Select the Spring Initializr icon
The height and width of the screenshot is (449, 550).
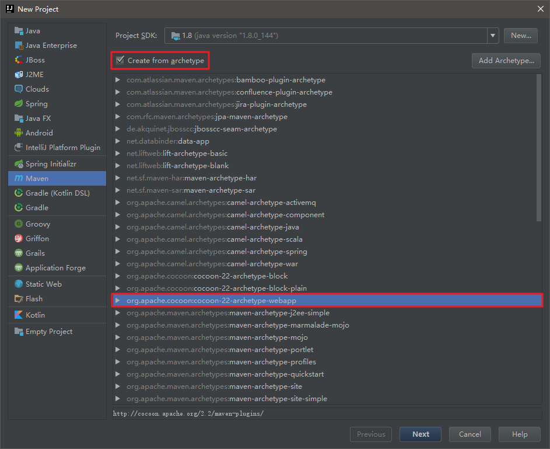19,164
